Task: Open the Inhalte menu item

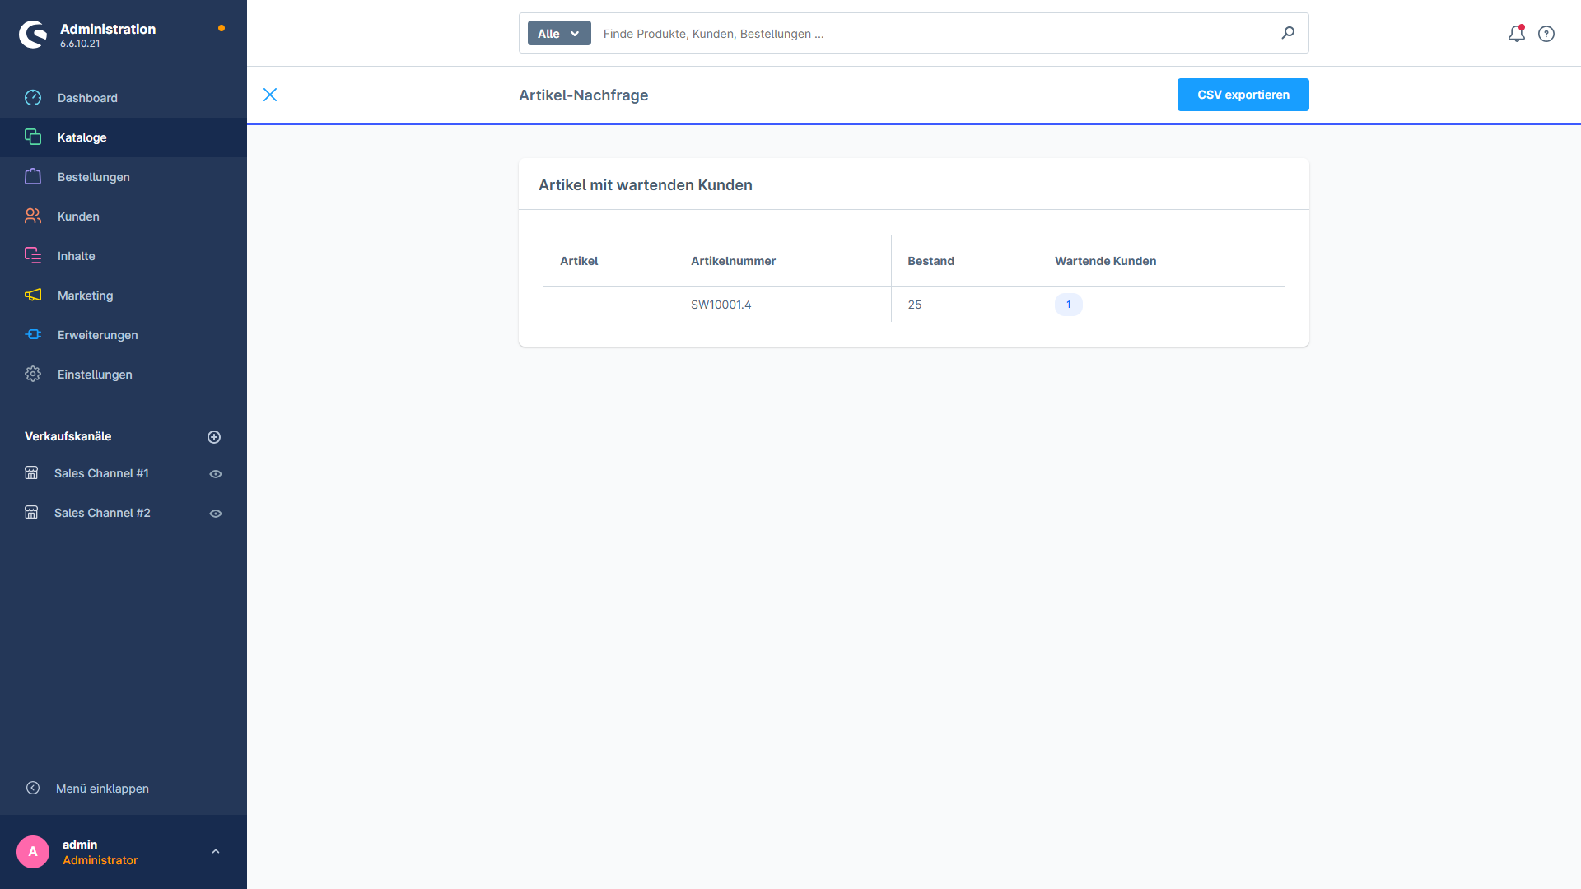Action: coord(124,256)
